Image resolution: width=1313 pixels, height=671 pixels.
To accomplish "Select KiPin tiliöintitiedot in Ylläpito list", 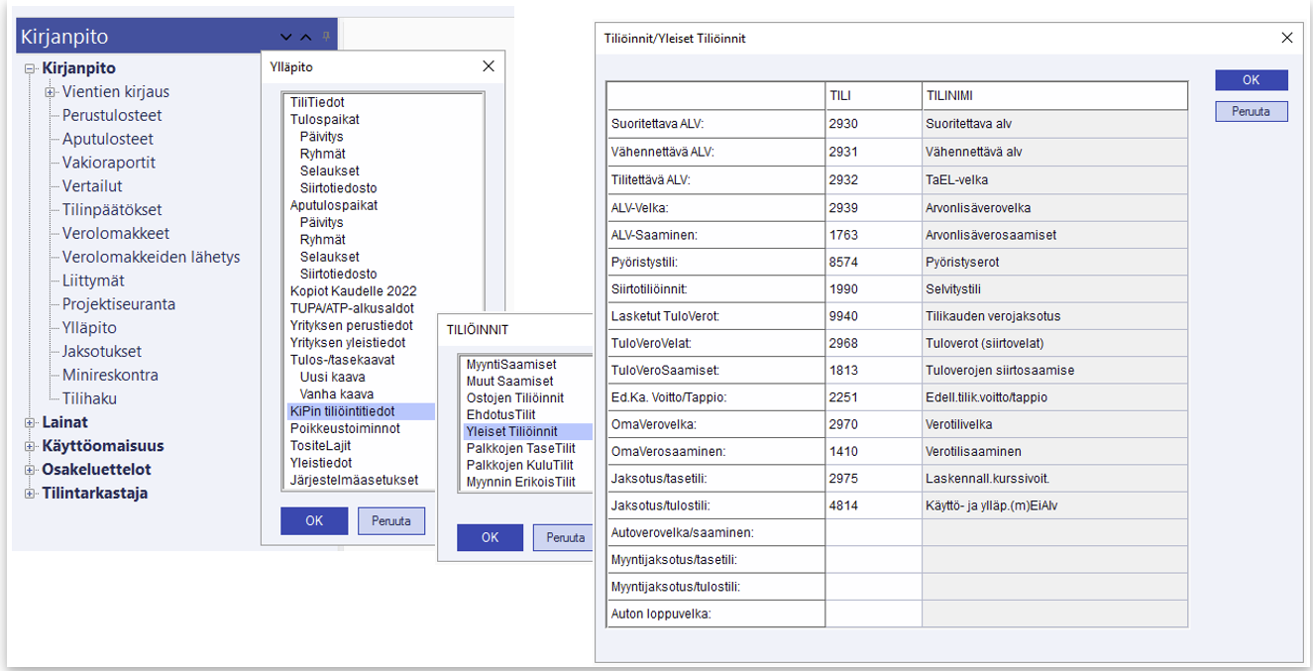I will pos(342,411).
